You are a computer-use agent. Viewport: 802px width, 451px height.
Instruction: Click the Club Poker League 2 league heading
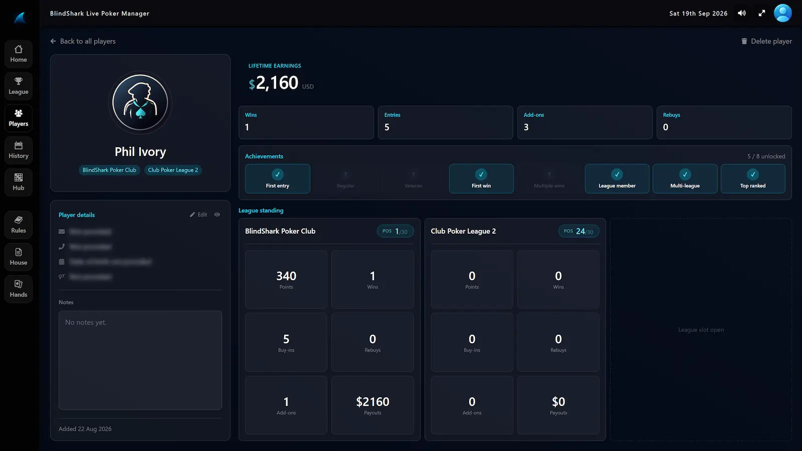coord(463,231)
